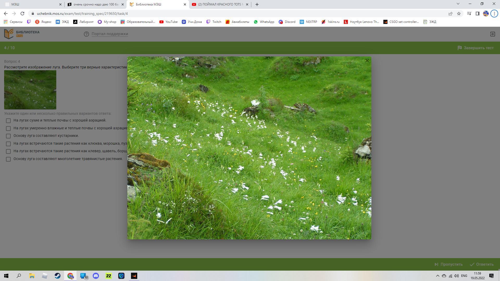The image size is (500, 281).
Task: Open the browser side panel icon
Action: tap(477, 14)
